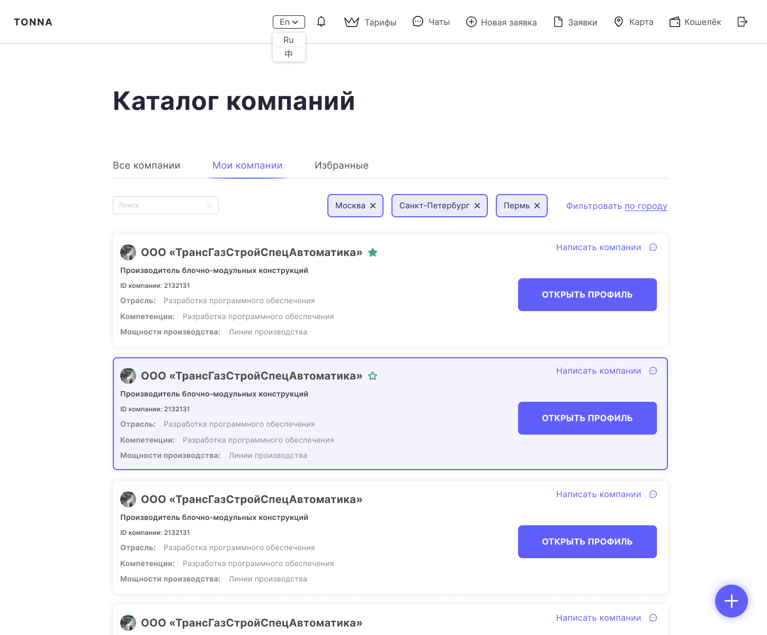The width and height of the screenshot is (767, 635).
Task: Click the notification bell icon
Action: point(321,22)
